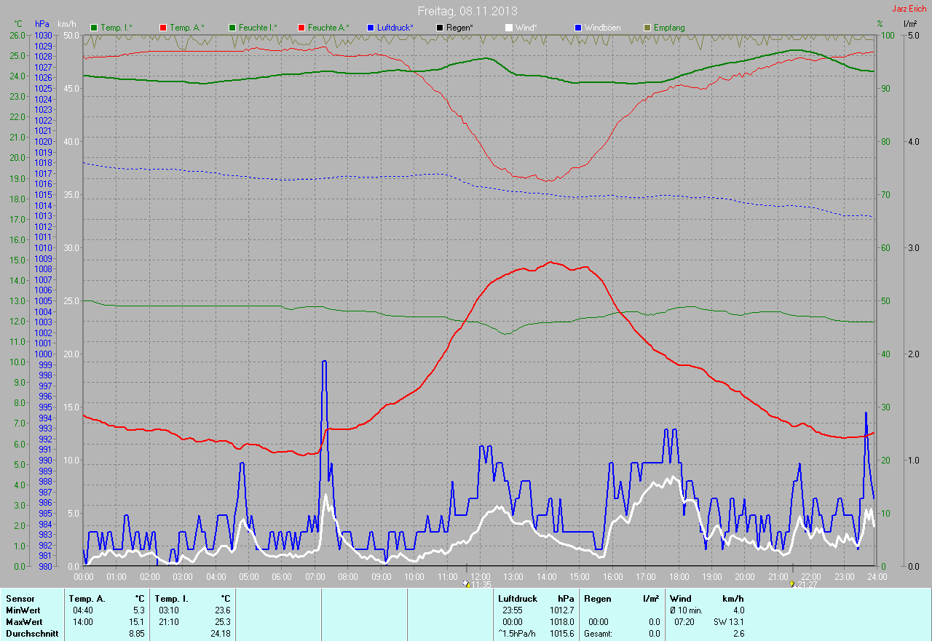The height and width of the screenshot is (641, 932).
Task: Click the 11:35 marker icon below time axis
Action: (467, 584)
